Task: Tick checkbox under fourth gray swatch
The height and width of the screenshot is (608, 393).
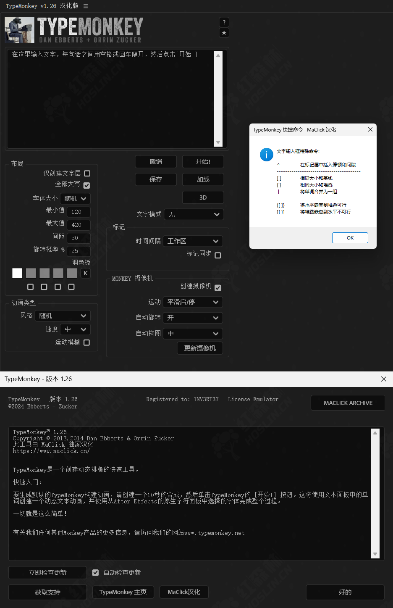Action: point(71,287)
